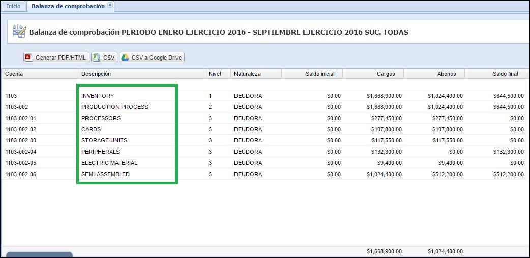Click the spreadsheet icon on CSV button
Screen dimensions: 530x258
point(96,58)
